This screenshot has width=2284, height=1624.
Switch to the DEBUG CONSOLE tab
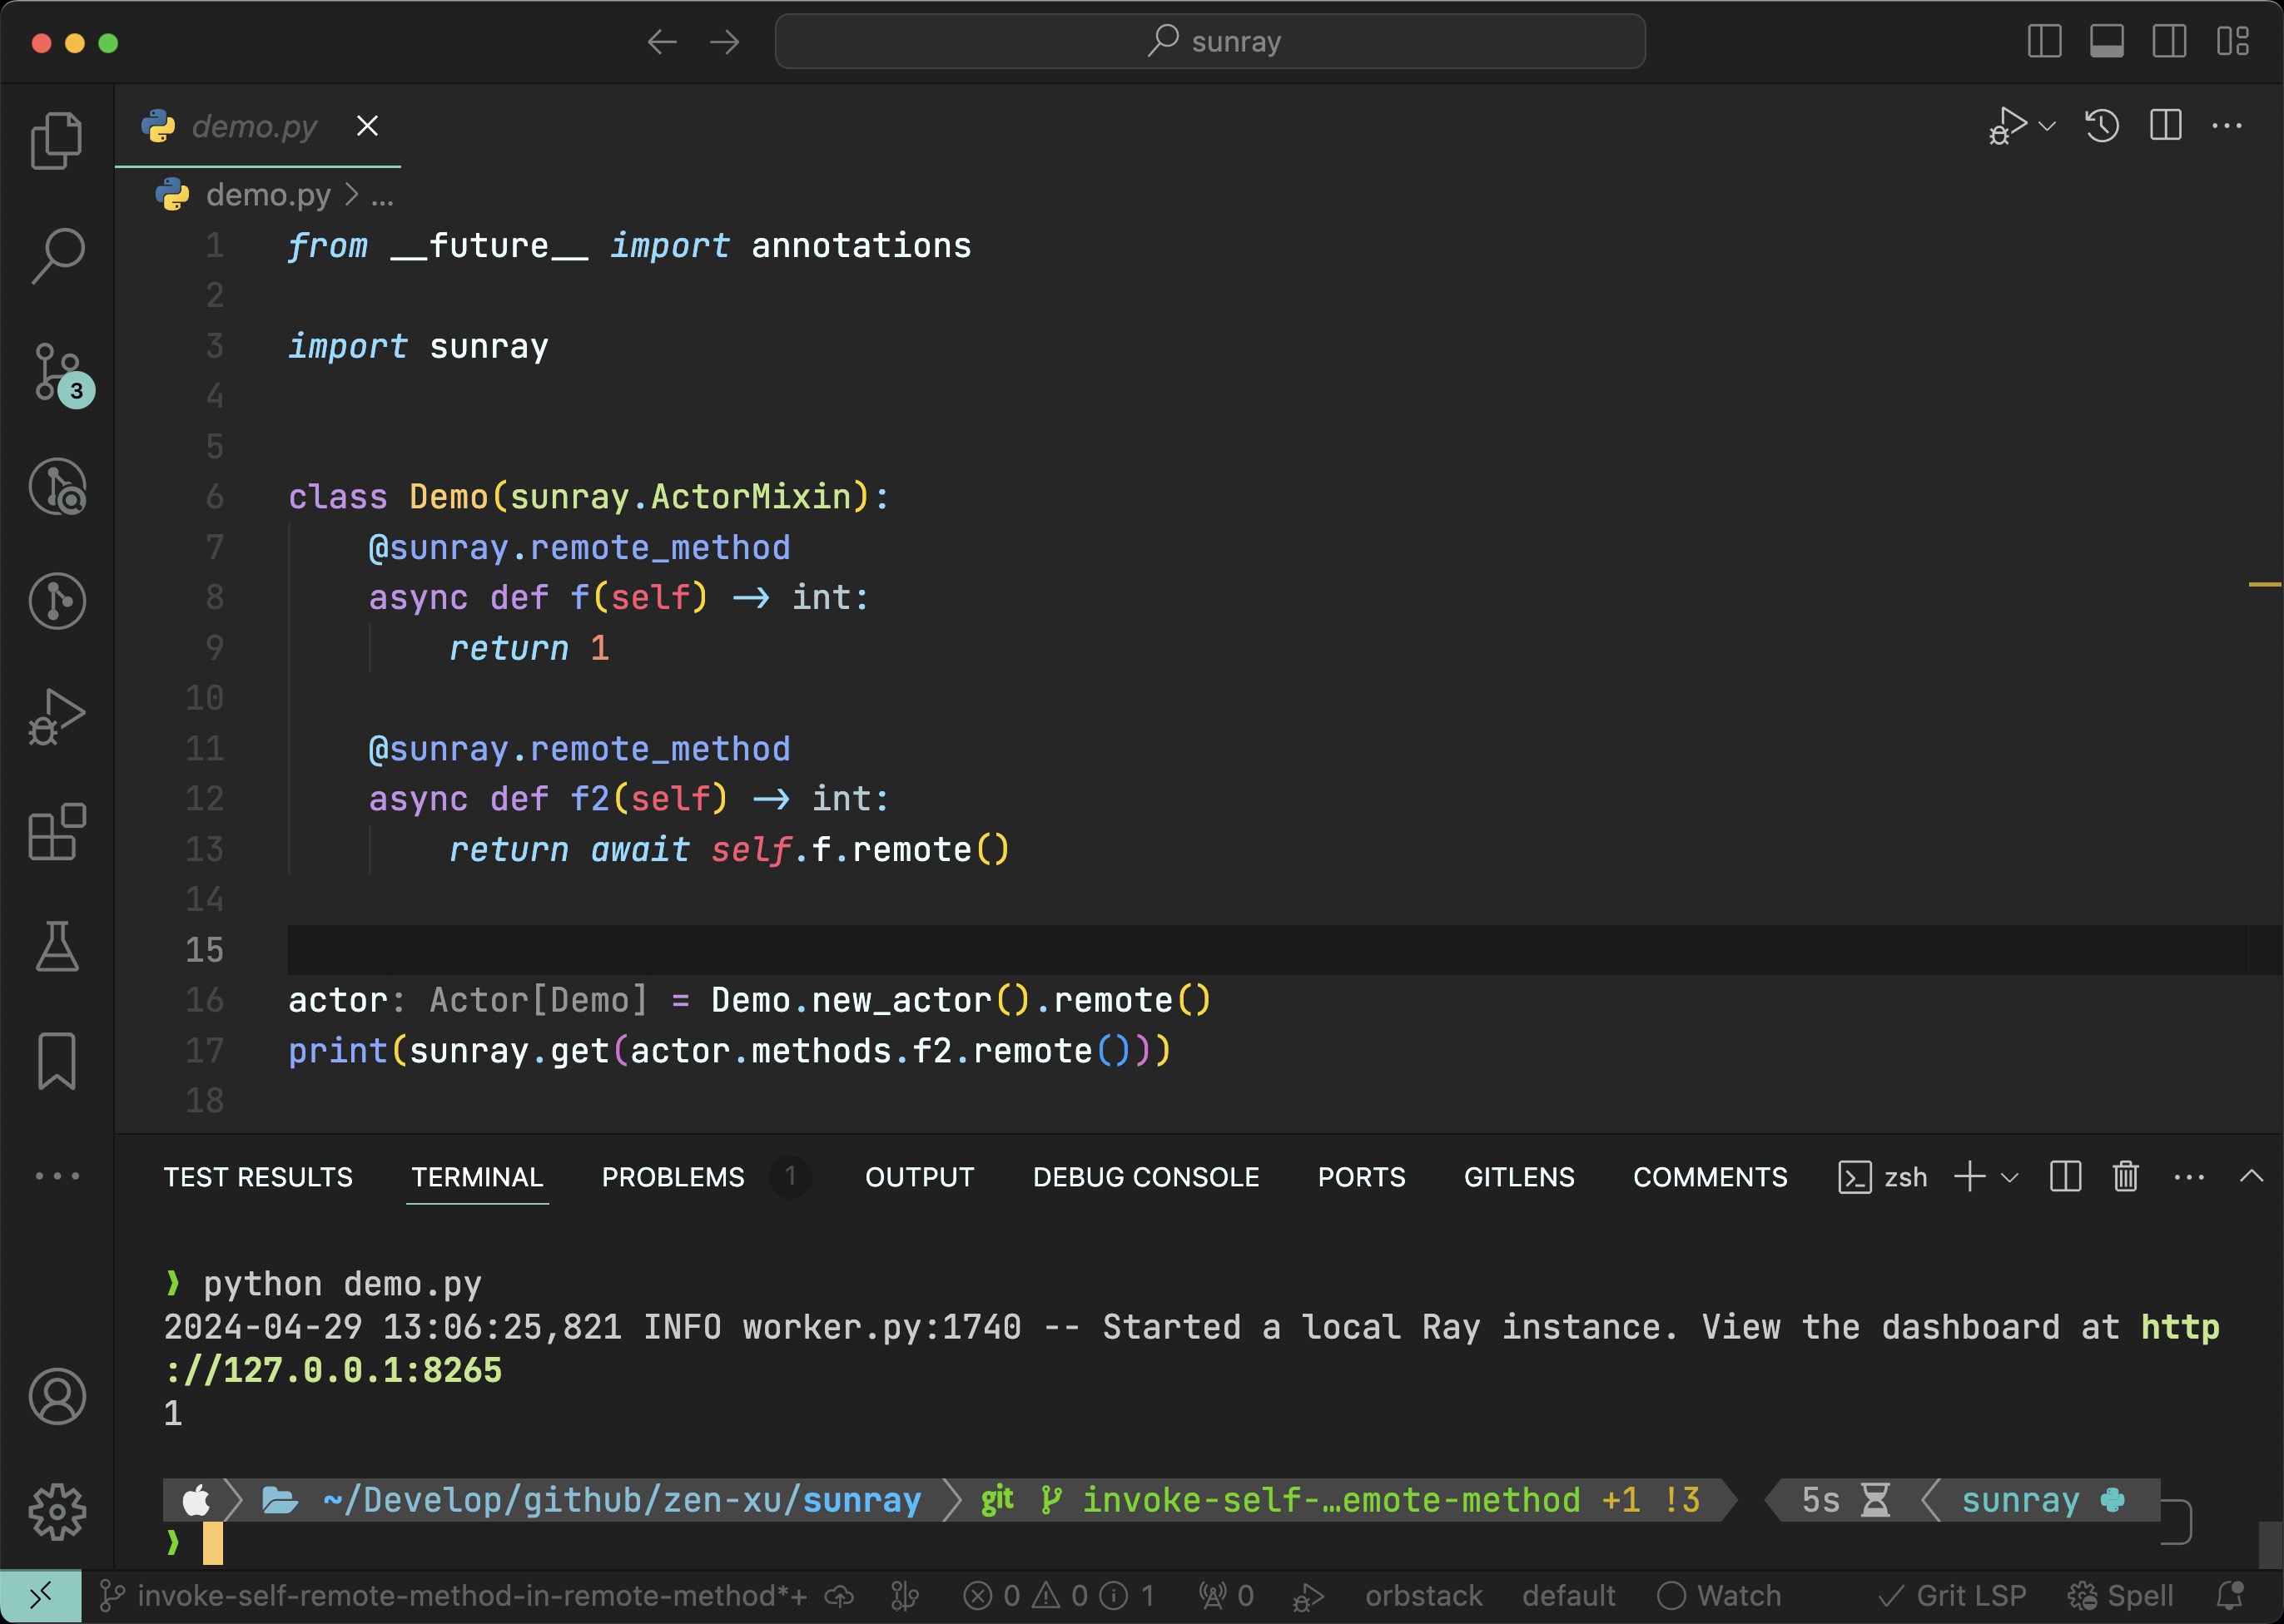[1145, 1177]
